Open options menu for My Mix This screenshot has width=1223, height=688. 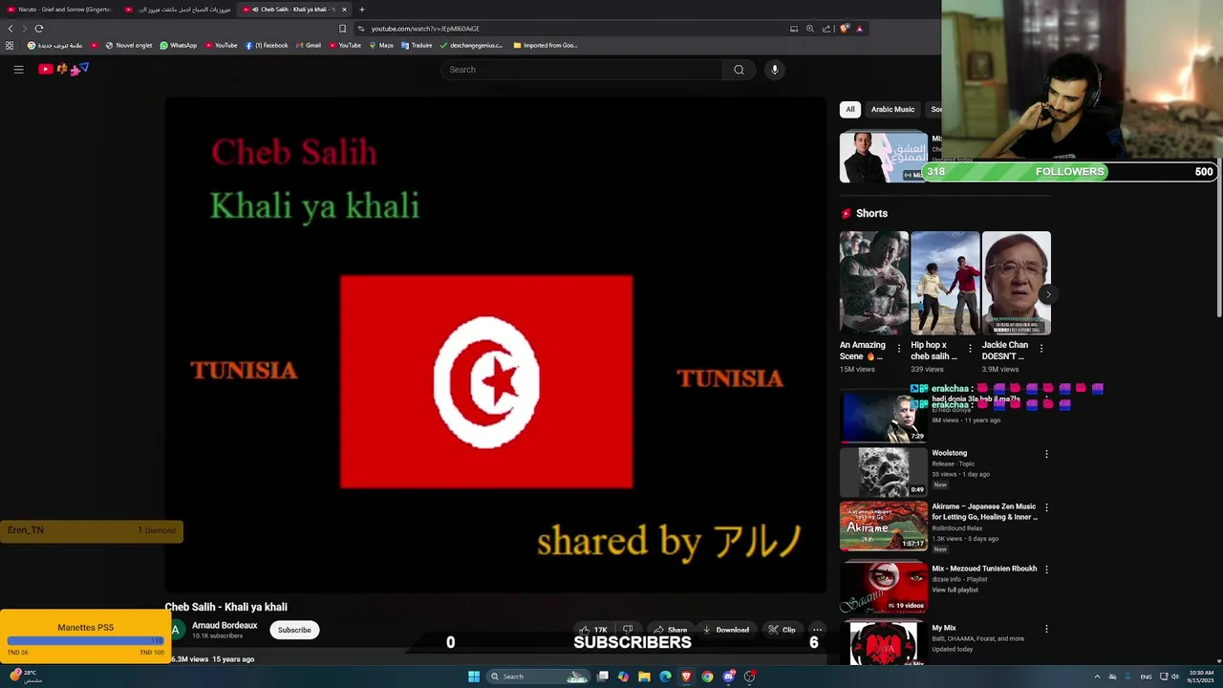(x=1046, y=630)
